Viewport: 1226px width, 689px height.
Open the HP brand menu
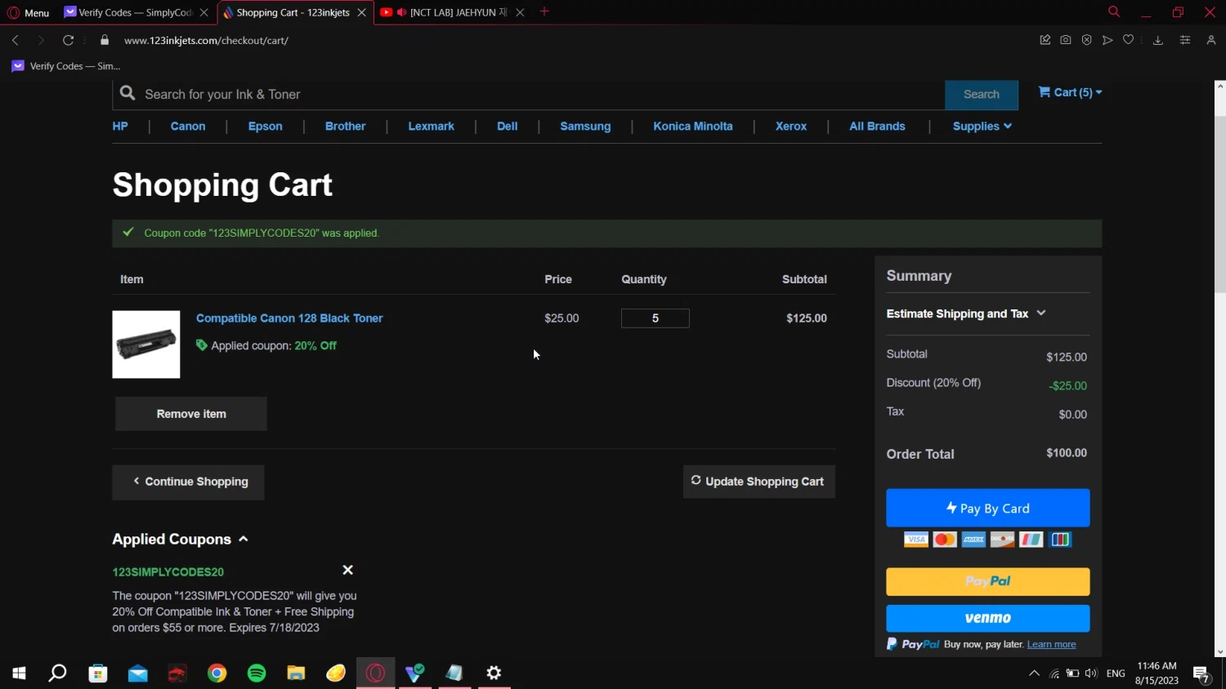pos(120,126)
